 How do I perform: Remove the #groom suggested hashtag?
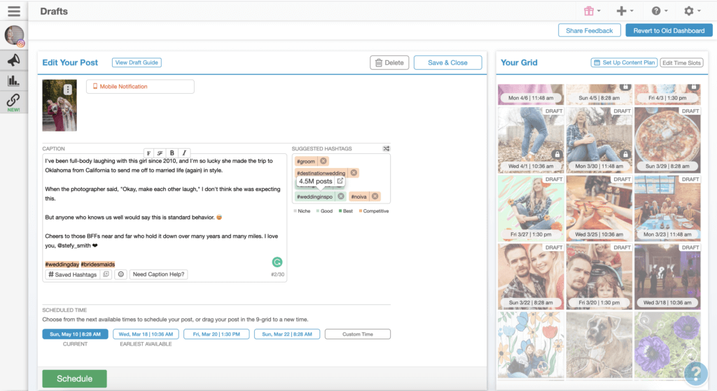(x=323, y=161)
